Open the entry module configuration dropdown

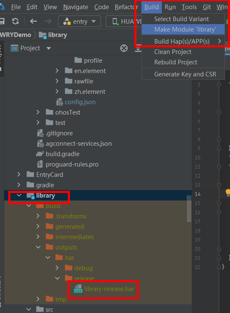[79, 21]
